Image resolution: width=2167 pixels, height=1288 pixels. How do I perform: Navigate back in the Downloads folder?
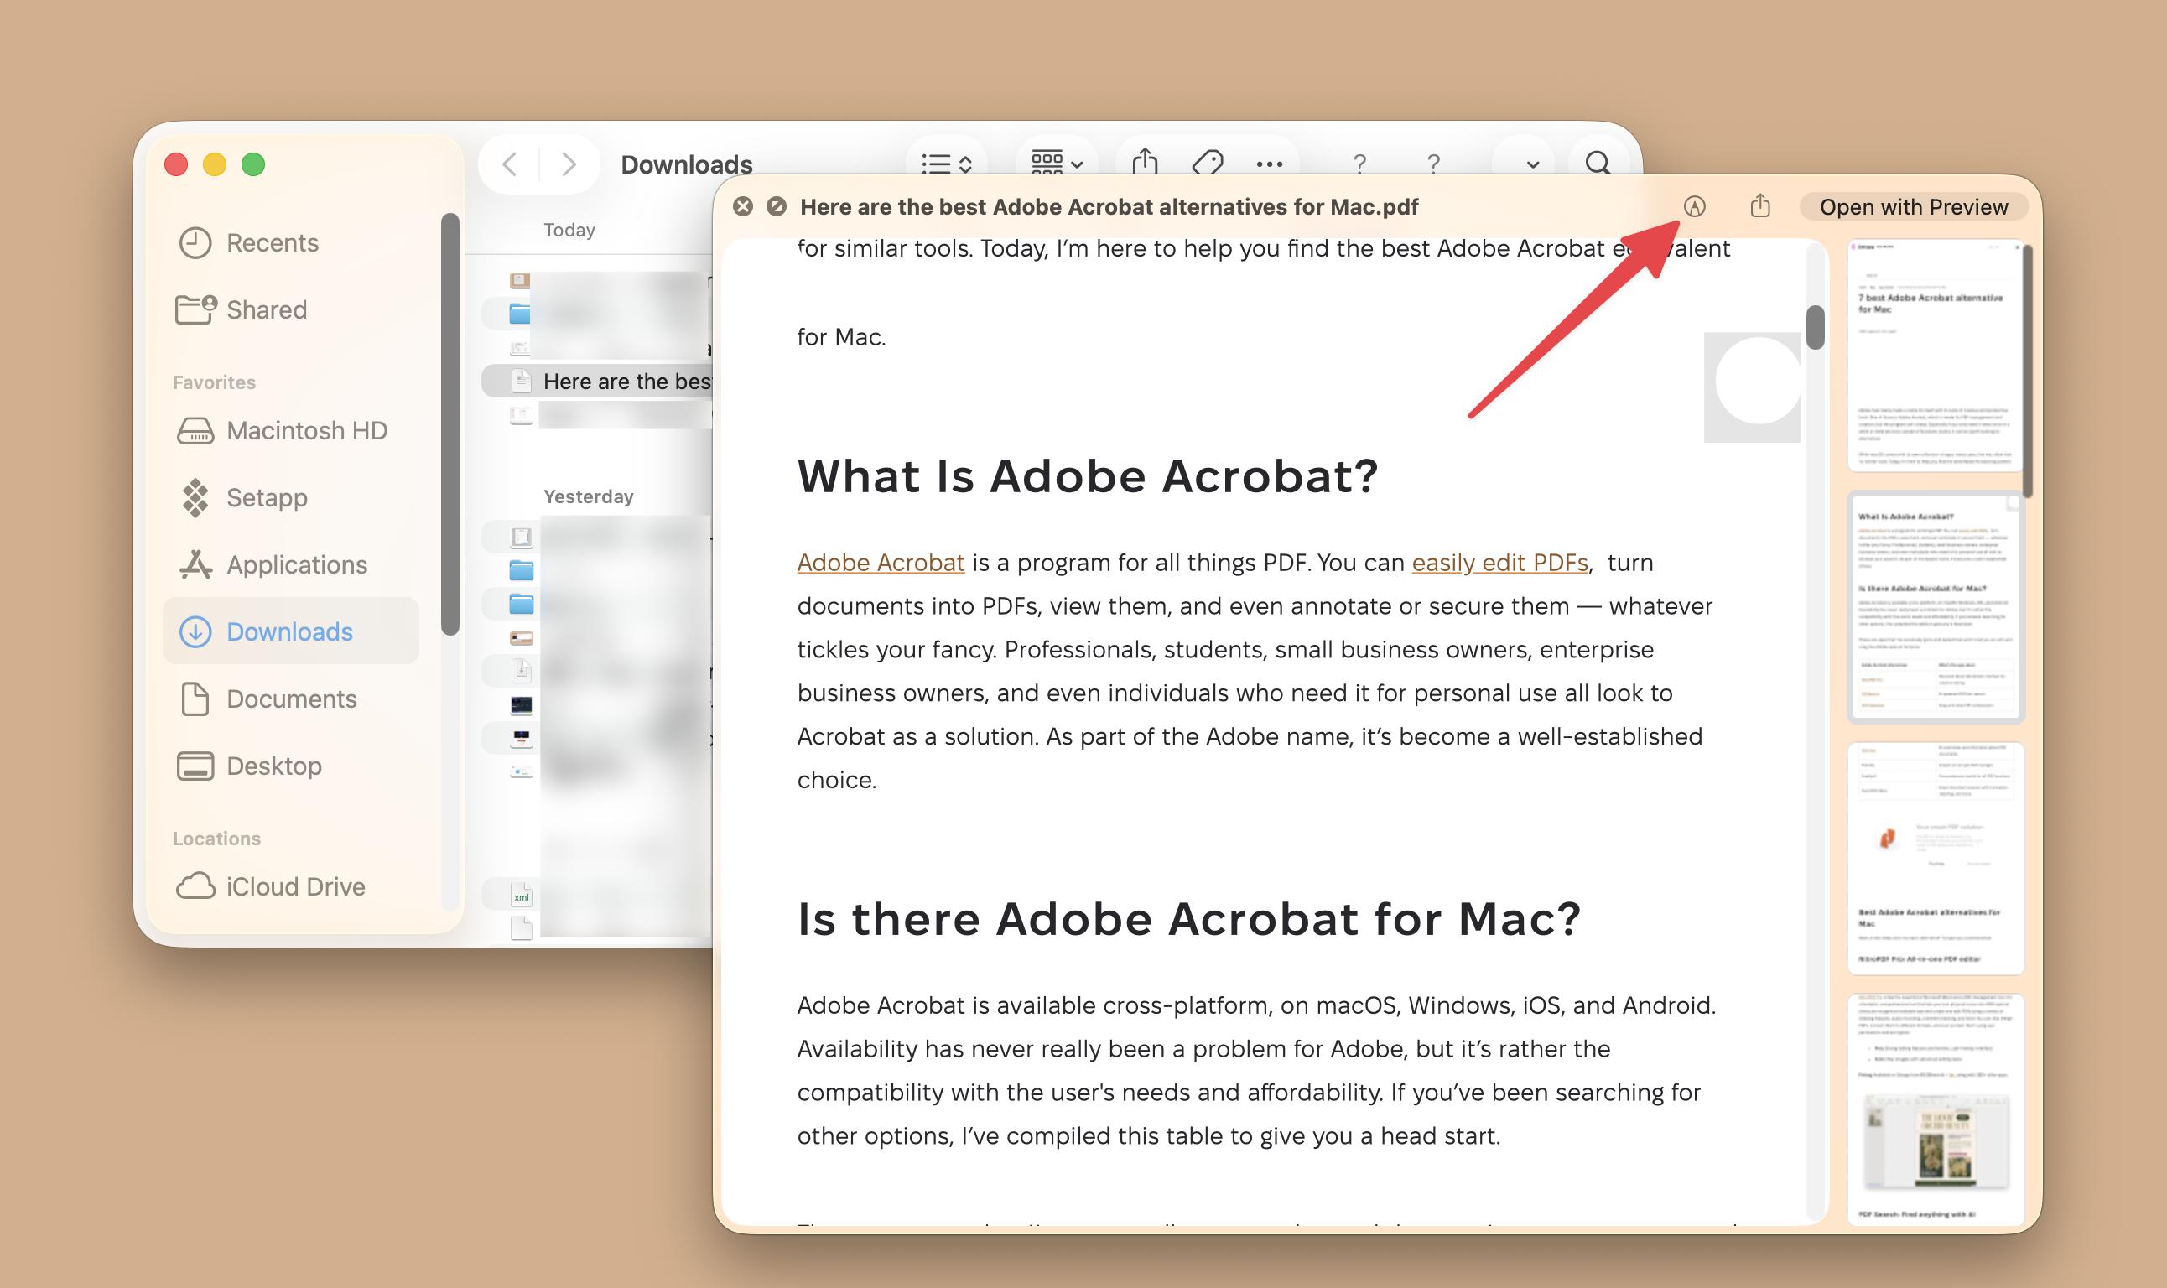click(510, 164)
